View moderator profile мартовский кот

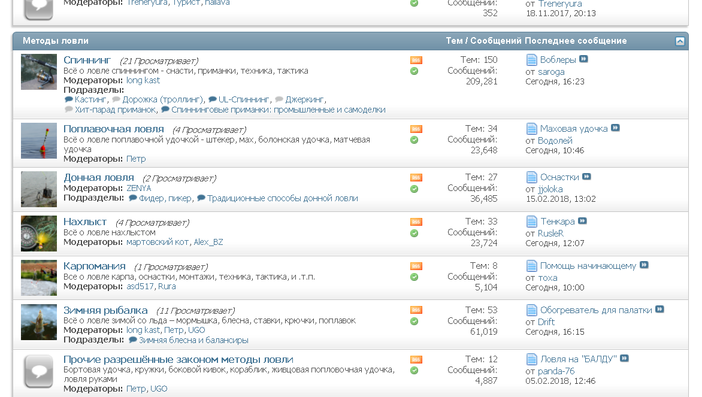pyautogui.click(x=158, y=242)
